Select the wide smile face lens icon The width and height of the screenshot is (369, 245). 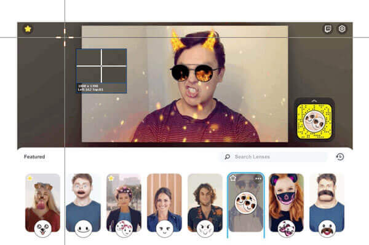click(83, 228)
